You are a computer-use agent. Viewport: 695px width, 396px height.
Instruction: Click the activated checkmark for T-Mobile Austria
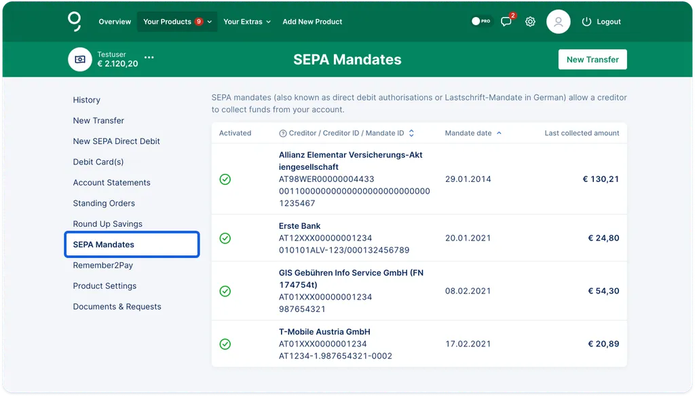pyautogui.click(x=225, y=344)
